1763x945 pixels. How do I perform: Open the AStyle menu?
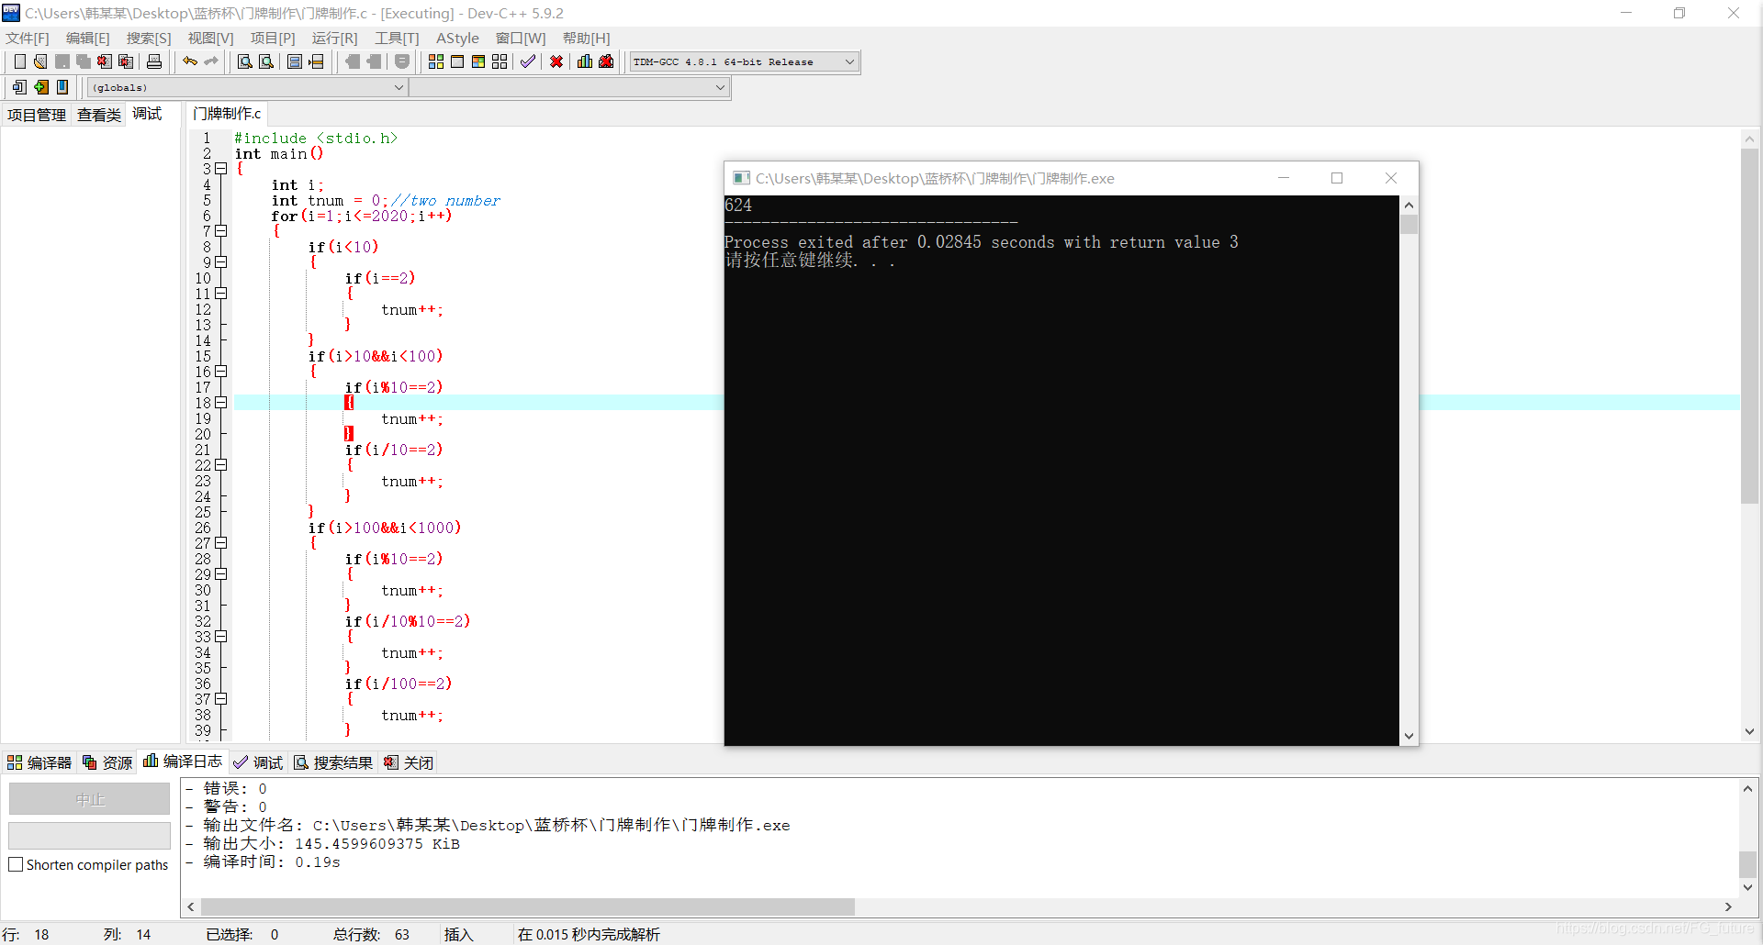tap(457, 38)
